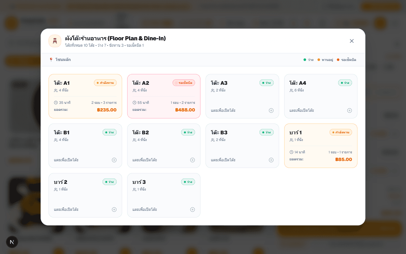Open the occupied บาร์ 1 seat

(x=321, y=146)
